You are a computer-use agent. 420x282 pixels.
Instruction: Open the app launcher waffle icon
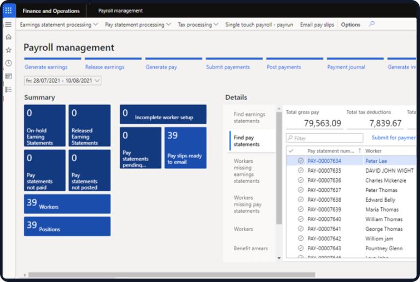click(8, 10)
